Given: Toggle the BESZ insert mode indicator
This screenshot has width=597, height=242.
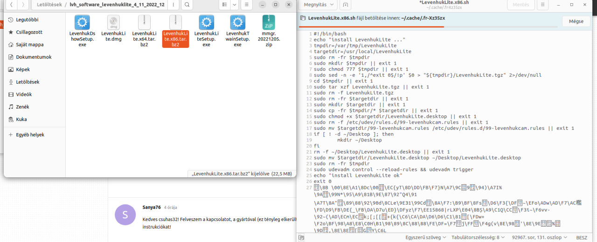Looking at the screenshot, I should [582, 237].
